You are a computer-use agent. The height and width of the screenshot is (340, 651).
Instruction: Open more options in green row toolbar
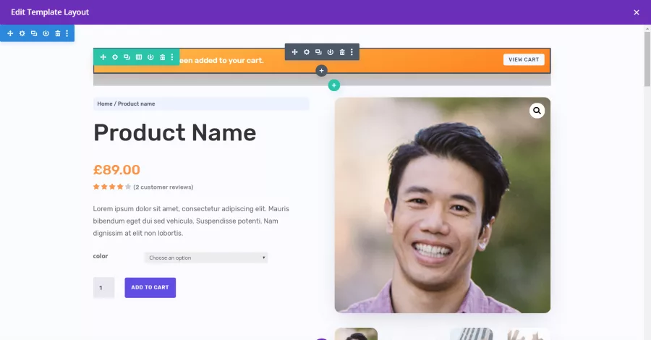(x=172, y=57)
